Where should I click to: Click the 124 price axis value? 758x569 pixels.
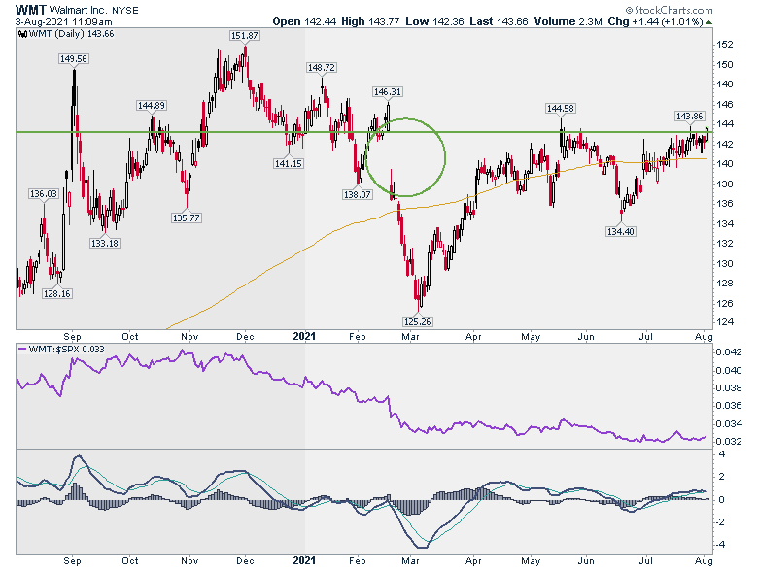click(725, 321)
